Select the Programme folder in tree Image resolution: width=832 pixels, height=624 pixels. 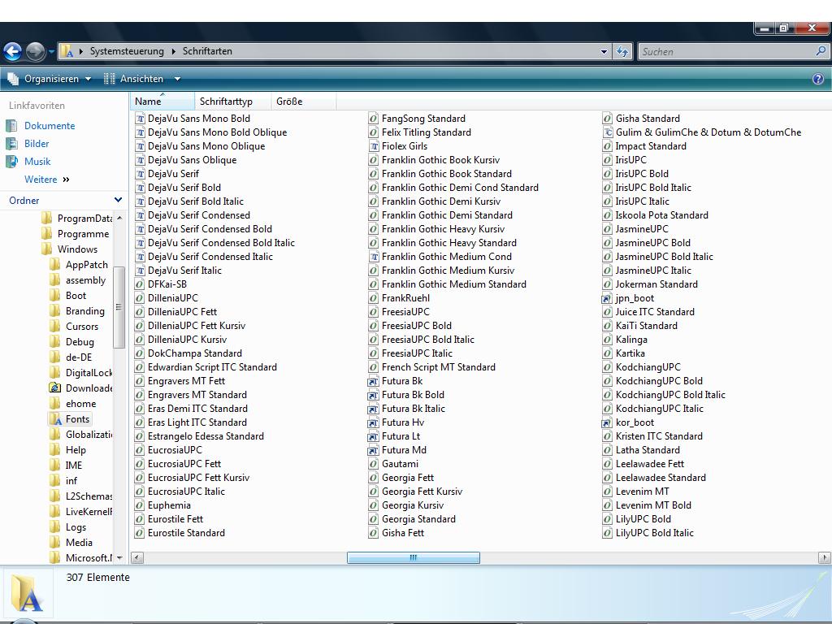pos(84,234)
